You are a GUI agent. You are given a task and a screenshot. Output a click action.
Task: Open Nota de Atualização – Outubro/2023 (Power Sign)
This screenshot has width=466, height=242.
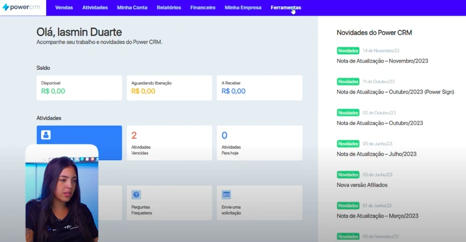tap(395, 92)
